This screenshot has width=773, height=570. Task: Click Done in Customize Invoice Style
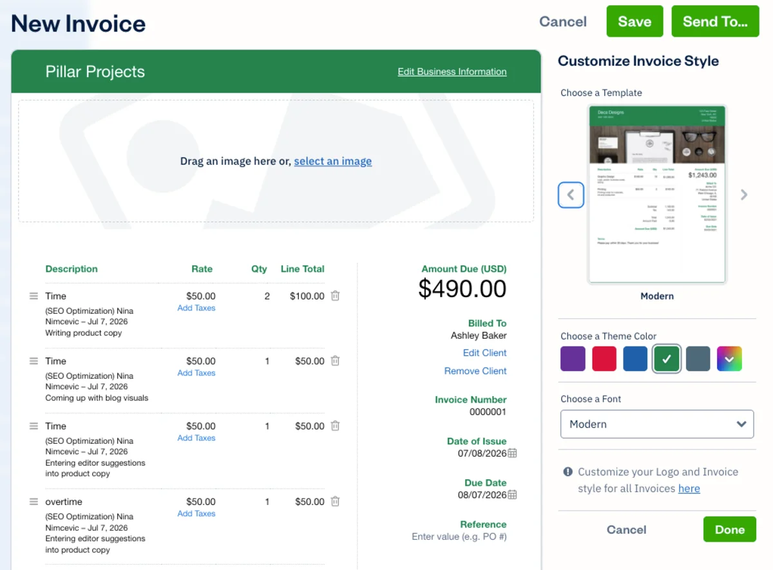tap(730, 529)
